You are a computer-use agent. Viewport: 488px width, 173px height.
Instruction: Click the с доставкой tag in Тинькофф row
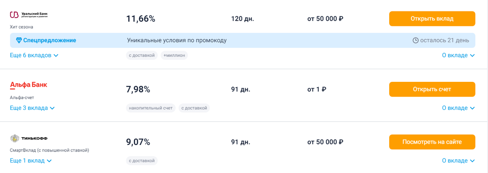(x=142, y=161)
